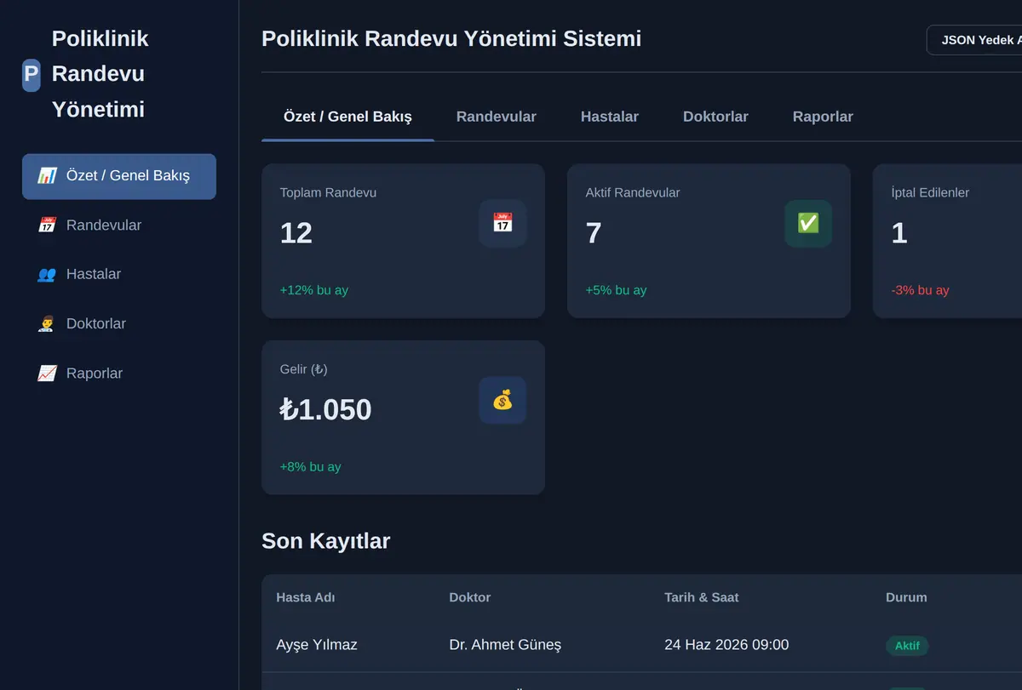The image size is (1022, 690).
Task: Click the date 24 Haz 2026 09:00
Action: pos(726,645)
